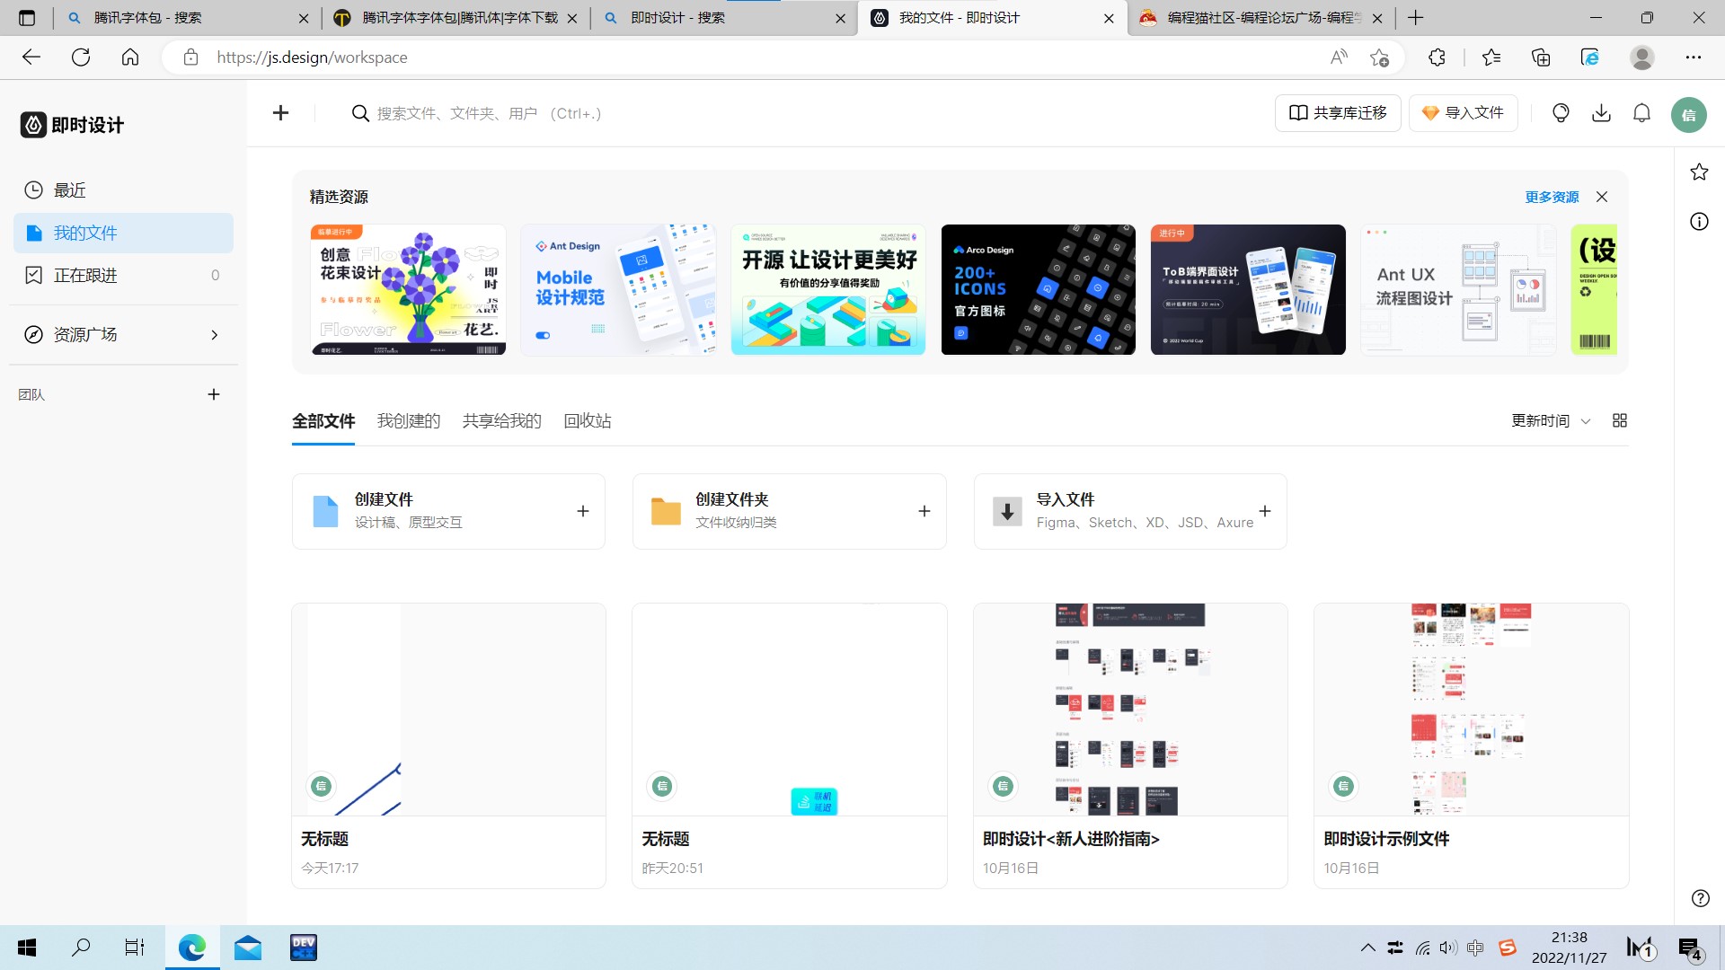Open a new browser tab

pos(1416,18)
